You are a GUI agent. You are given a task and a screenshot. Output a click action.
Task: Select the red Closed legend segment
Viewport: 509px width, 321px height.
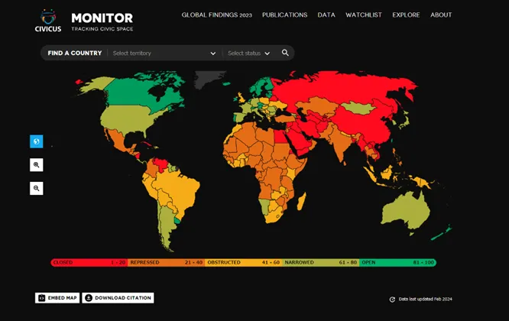point(88,262)
